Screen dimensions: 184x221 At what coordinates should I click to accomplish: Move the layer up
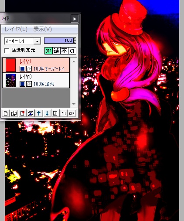(x=39, y=113)
